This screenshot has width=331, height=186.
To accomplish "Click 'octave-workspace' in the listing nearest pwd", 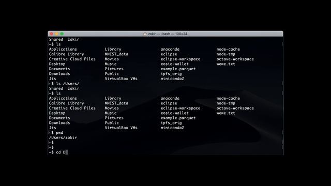I will (x=235, y=108).
